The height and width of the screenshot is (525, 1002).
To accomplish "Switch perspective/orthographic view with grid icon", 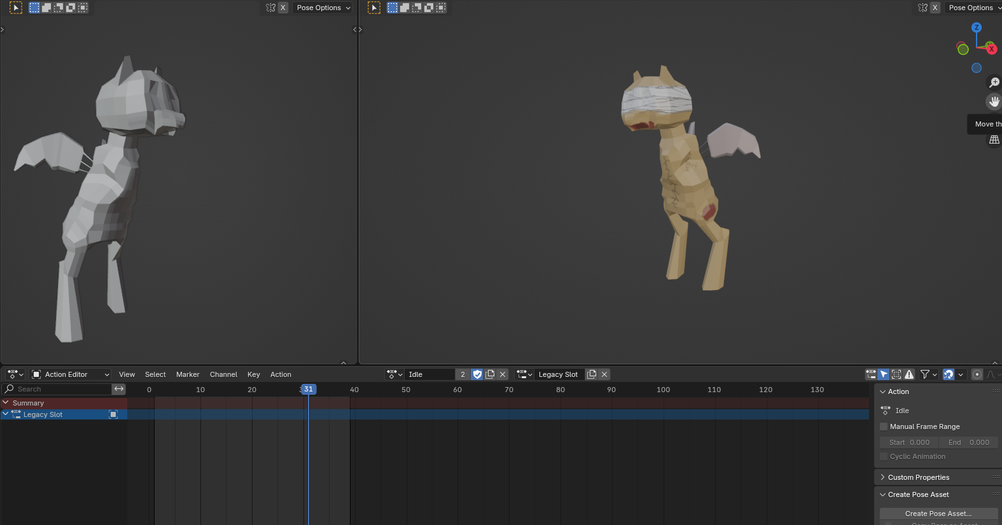I will (x=994, y=140).
